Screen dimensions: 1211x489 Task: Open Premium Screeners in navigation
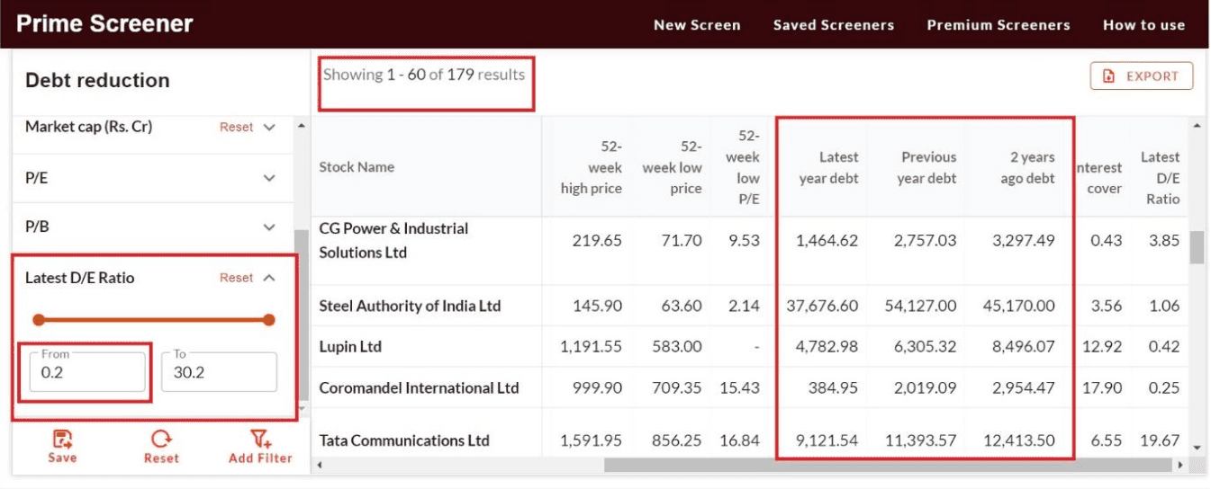(x=999, y=25)
